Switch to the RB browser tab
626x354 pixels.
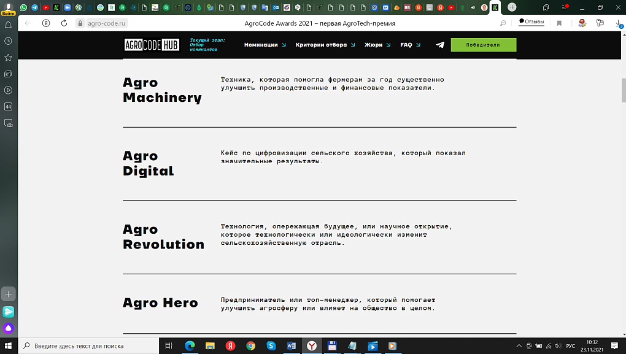[x=408, y=7]
